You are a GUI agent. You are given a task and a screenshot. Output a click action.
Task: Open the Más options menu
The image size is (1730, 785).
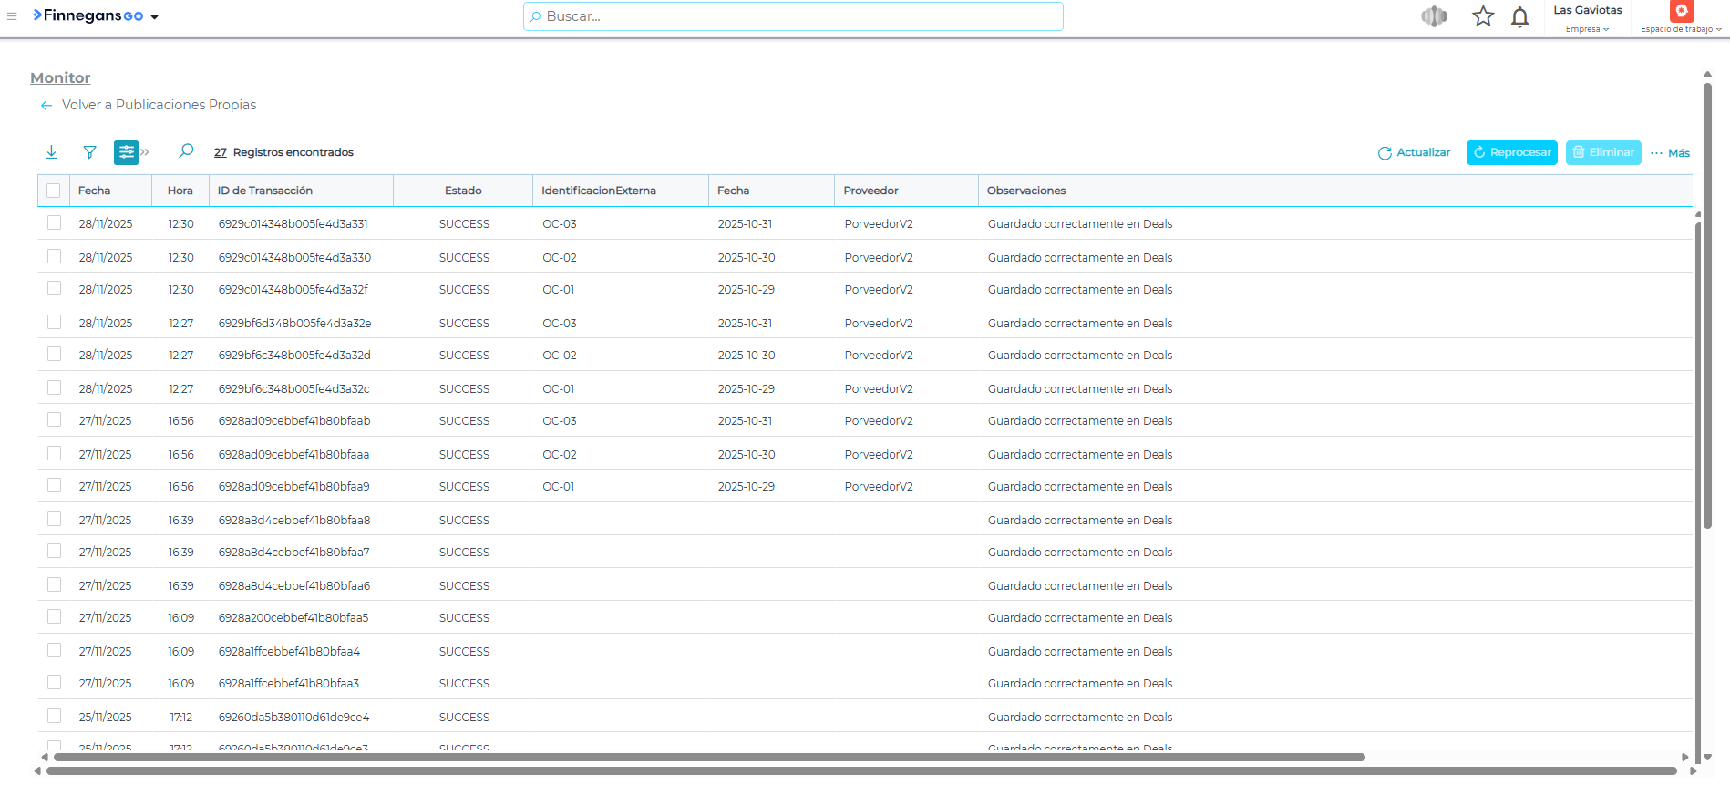coord(1670,153)
